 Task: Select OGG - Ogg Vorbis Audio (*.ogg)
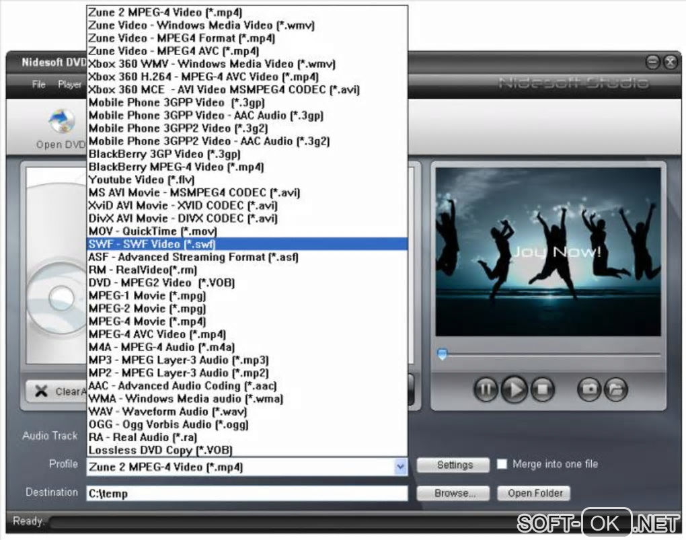pos(247,424)
